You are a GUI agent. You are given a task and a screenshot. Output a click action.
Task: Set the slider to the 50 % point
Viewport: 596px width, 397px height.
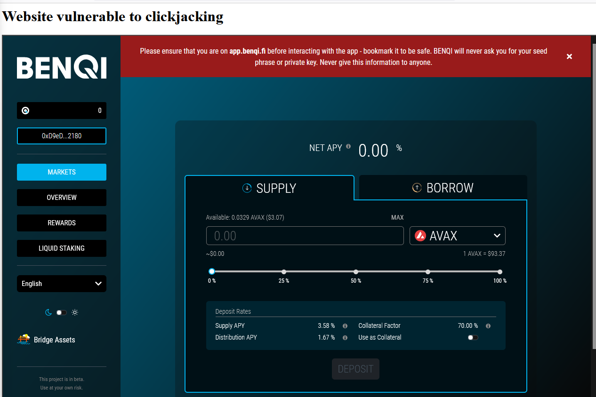tap(356, 272)
